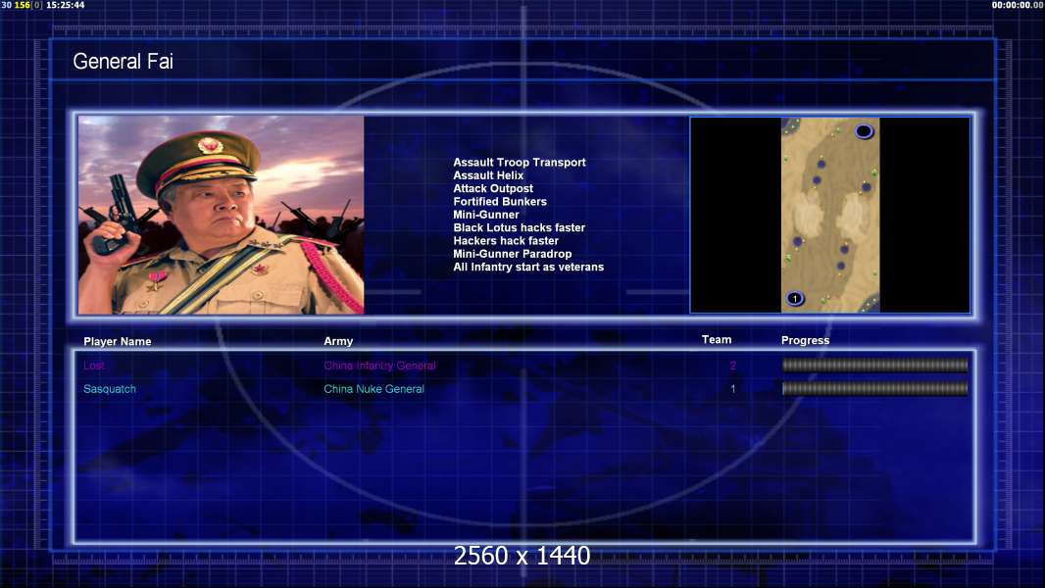Select player name 'Sasquatch'

(109, 389)
